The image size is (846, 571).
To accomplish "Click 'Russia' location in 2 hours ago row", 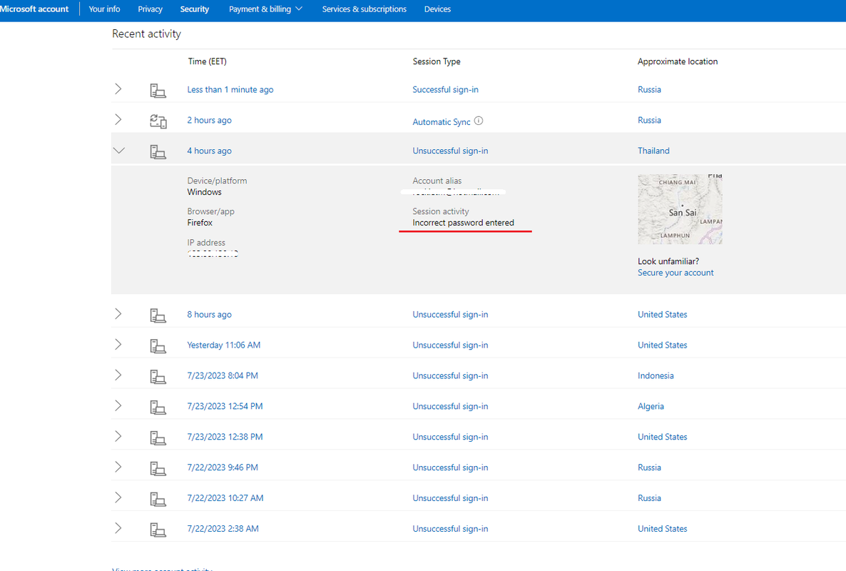I will tap(649, 121).
